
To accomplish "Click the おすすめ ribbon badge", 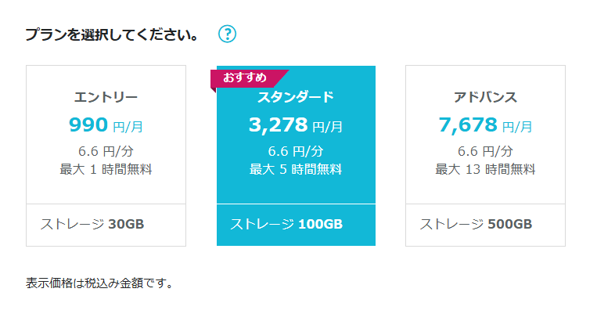I will [x=246, y=78].
